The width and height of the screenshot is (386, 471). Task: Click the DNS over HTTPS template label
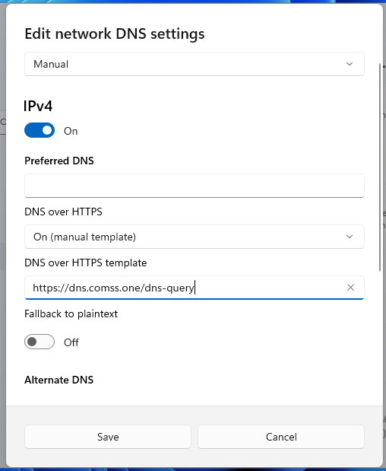click(85, 263)
